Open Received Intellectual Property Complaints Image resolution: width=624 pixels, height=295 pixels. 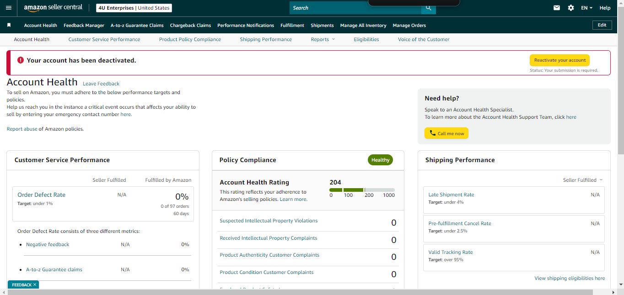(268, 238)
